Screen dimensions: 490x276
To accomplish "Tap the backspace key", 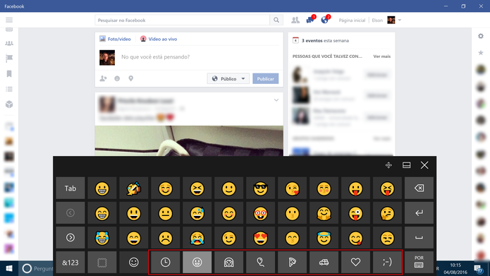I will pos(419,188).
